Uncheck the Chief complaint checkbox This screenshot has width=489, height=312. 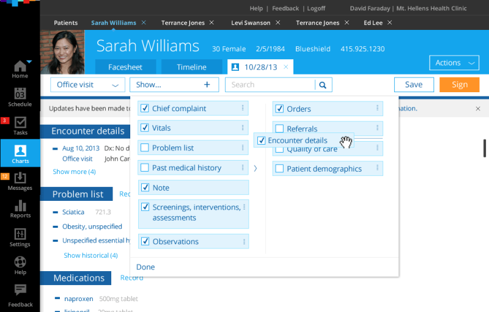coord(145,108)
